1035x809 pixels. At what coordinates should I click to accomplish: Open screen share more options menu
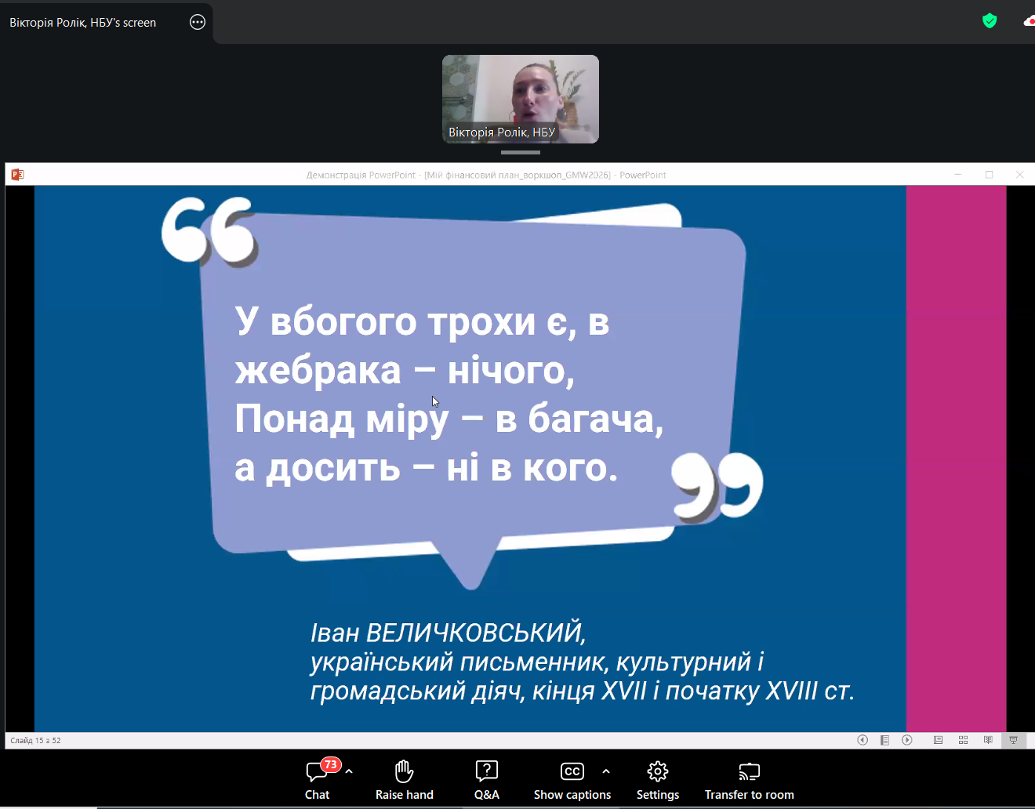[x=198, y=22]
